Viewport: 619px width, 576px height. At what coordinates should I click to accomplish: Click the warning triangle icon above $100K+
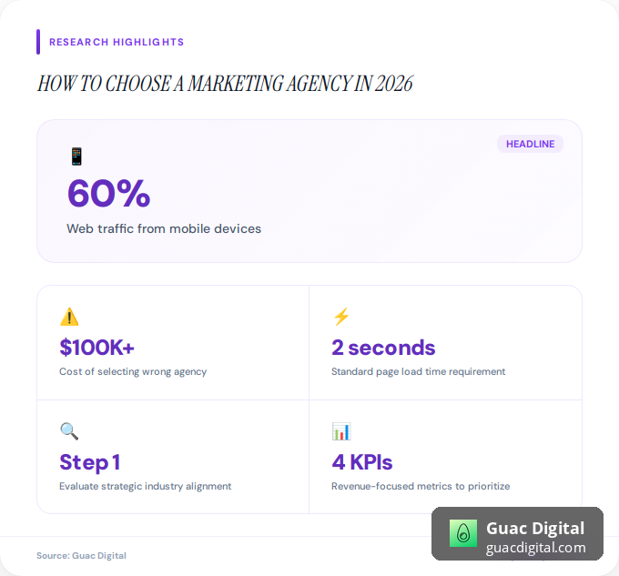[x=69, y=317]
